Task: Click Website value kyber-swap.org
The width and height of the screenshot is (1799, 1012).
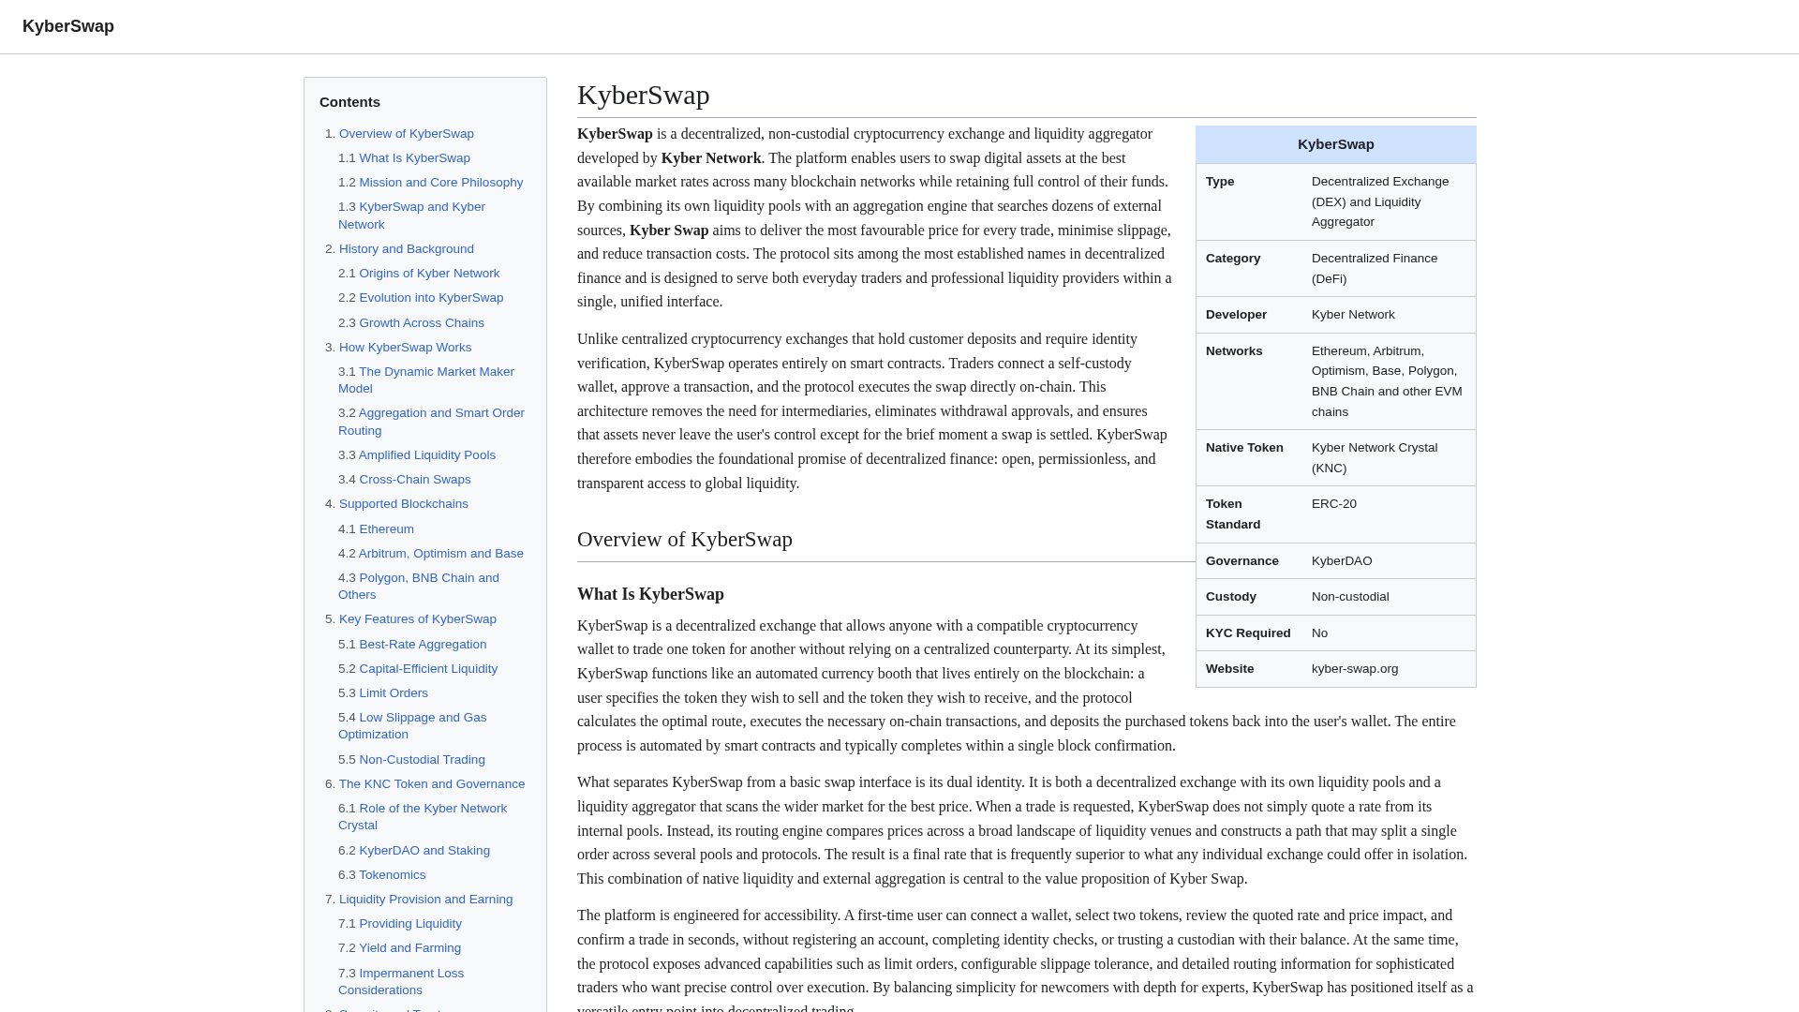Action: click(1355, 669)
